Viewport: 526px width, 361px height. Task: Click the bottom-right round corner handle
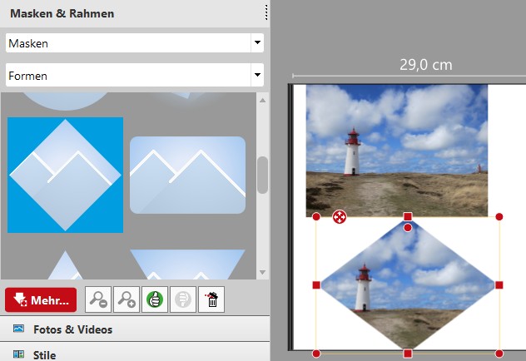[x=499, y=354]
